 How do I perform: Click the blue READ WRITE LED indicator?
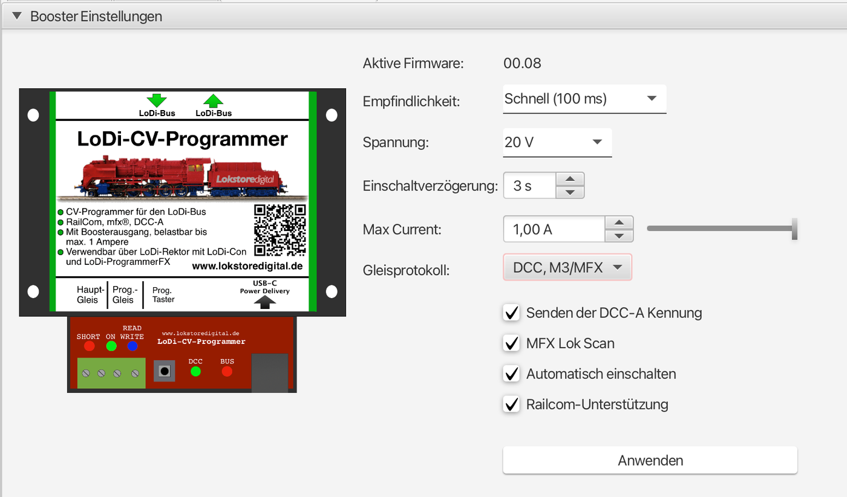(132, 346)
